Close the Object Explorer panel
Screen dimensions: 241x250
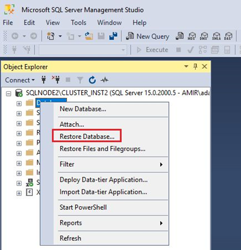[x=204, y=67]
